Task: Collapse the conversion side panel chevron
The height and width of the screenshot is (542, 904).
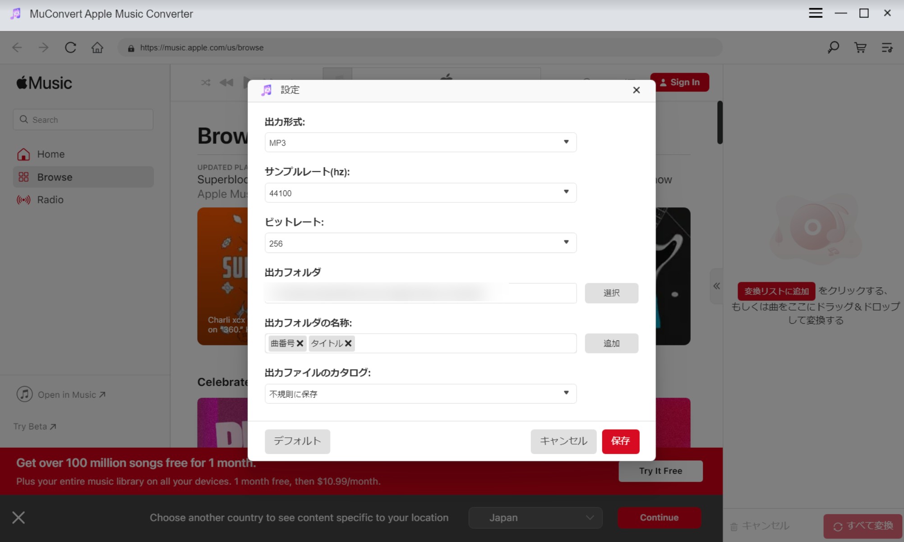Action: tap(716, 286)
